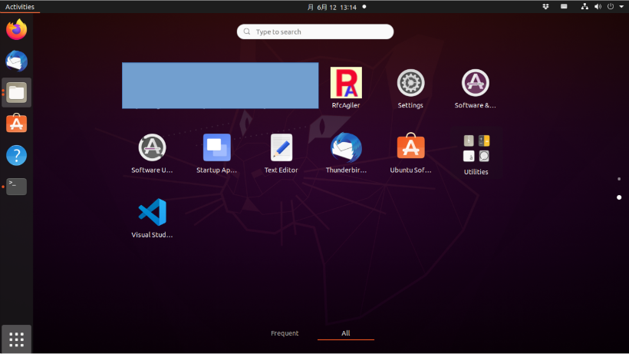629x354 pixels.
Task: Open Thunderbird Mail from the dock
Action: point(16,61)
